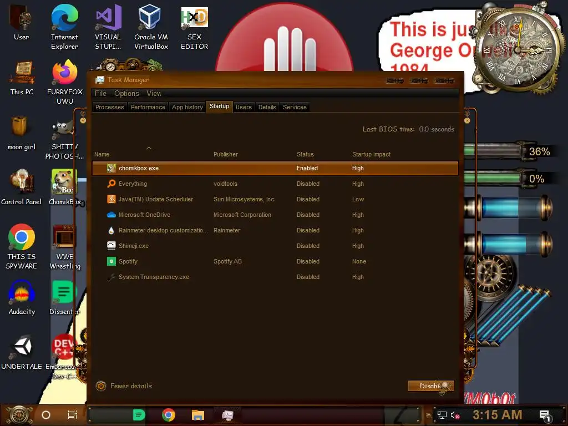The image size is (568, 426).
Task: Click the Cortana circle on the taskbar
Action: (x=46, y=415)
